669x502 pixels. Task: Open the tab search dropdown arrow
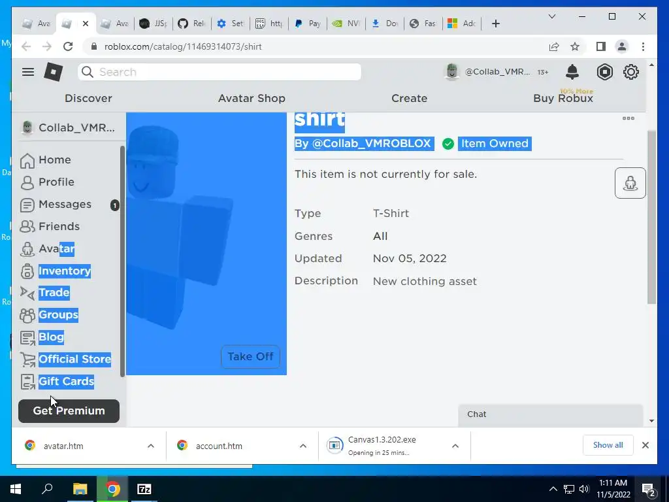551,16
